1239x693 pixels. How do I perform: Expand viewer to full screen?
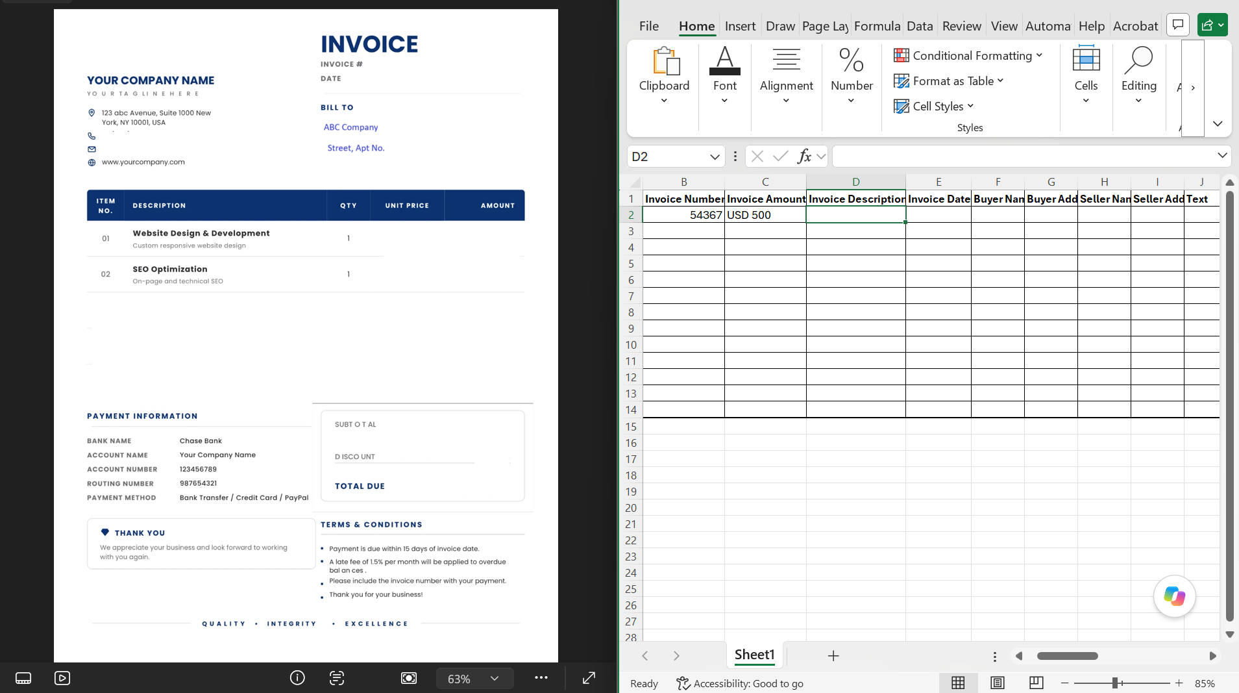[589, 678]
